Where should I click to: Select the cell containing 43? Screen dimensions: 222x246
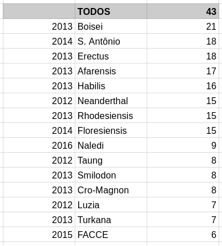183,11
